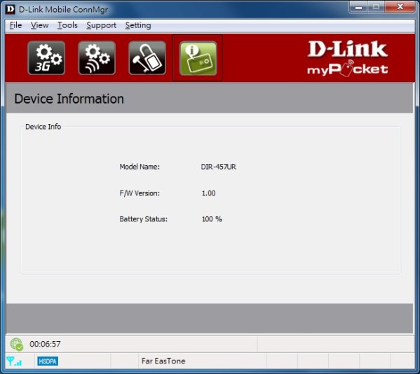The image size is (420, 374).
Task: Open the Support menu
Action: coord(101,25)
